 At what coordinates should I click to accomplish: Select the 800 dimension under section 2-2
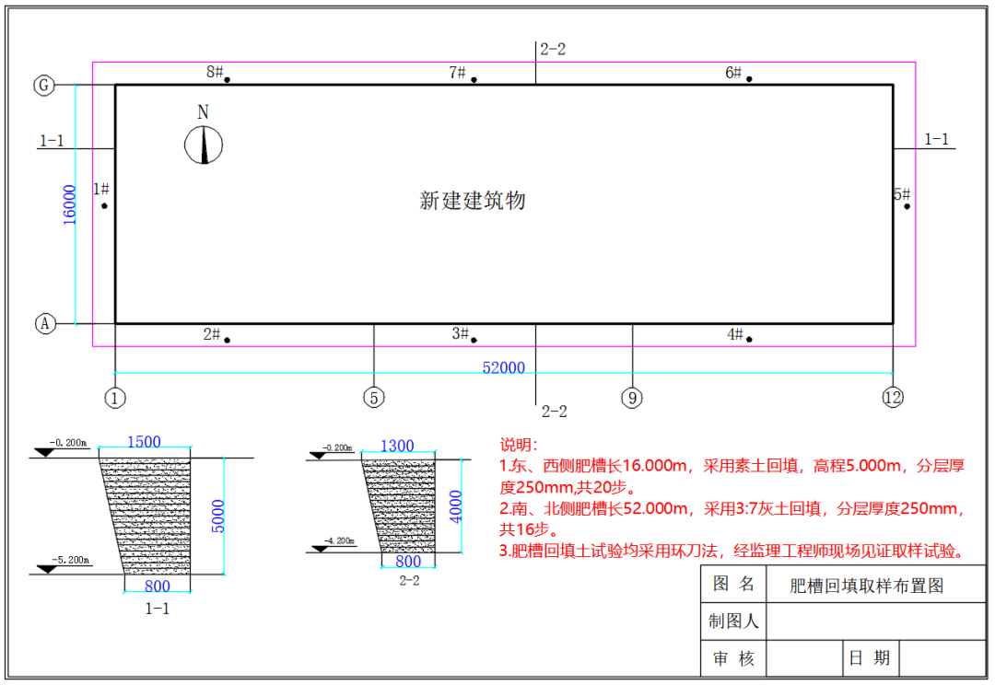408,561
